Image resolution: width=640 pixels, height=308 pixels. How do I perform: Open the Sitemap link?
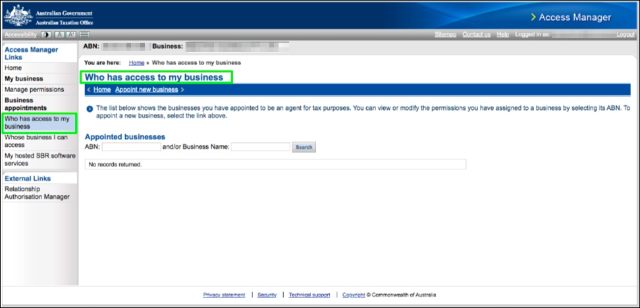(445, 34)
